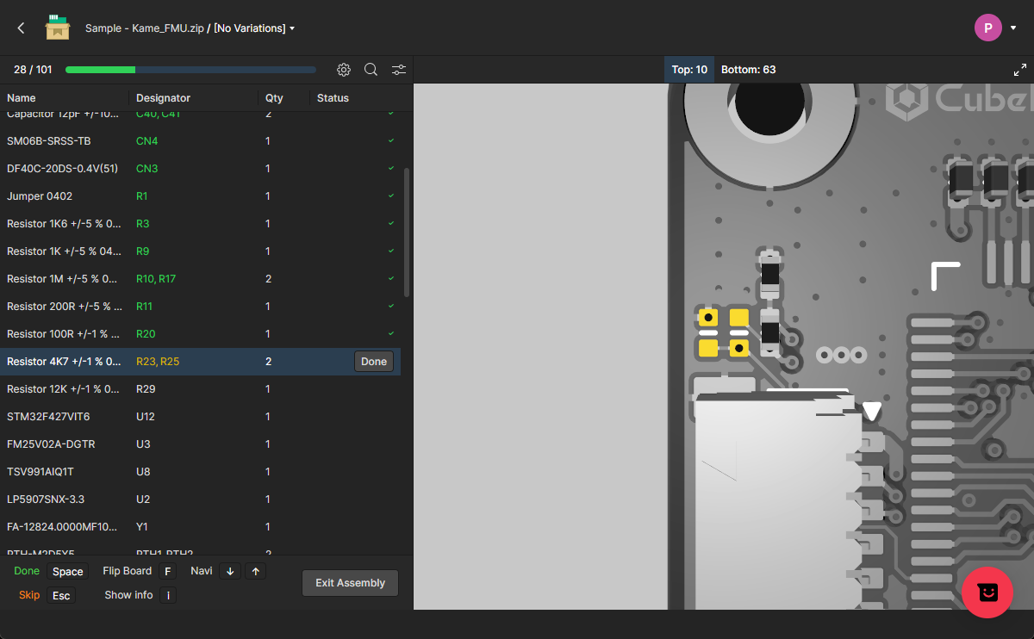Viewport: 1034px width, 639px height.
Task: Click the F flip board key
Action: 168,572
